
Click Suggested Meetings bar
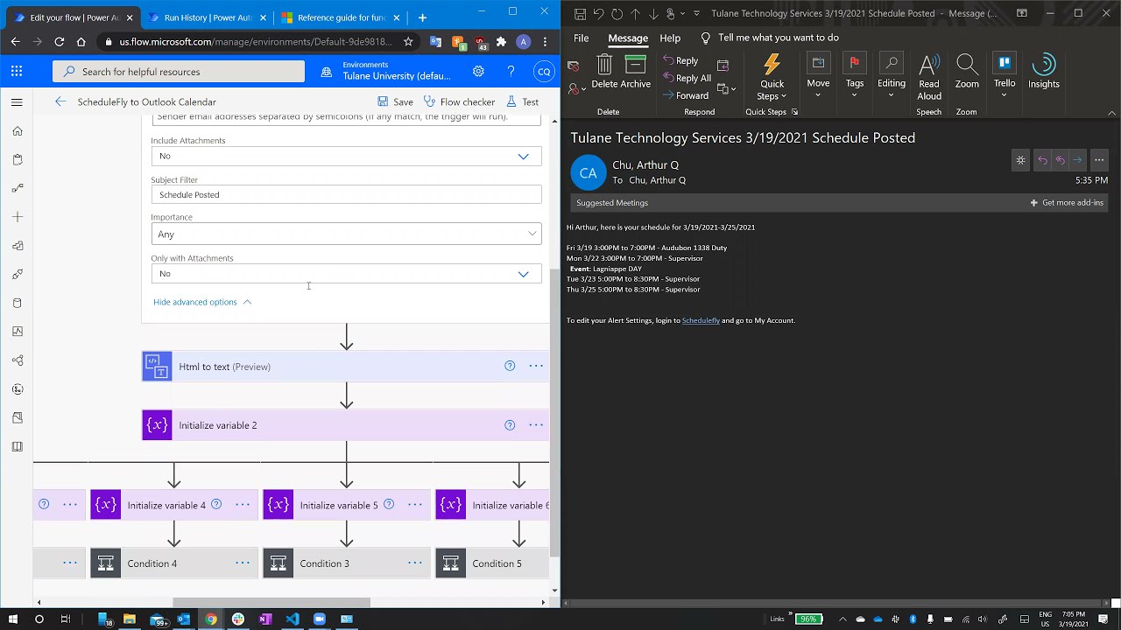pos(612,202)
